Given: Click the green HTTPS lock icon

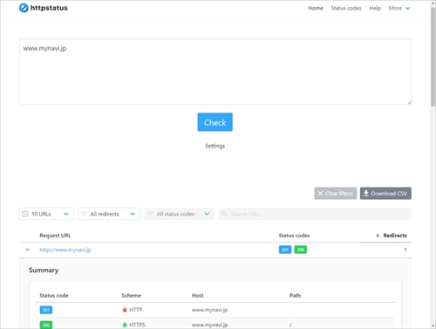Looking at the screenshot, I should pos(125,325).
